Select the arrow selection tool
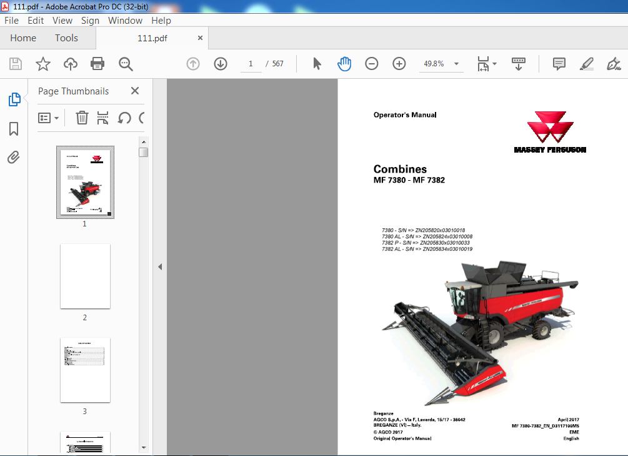 point(317,64)
